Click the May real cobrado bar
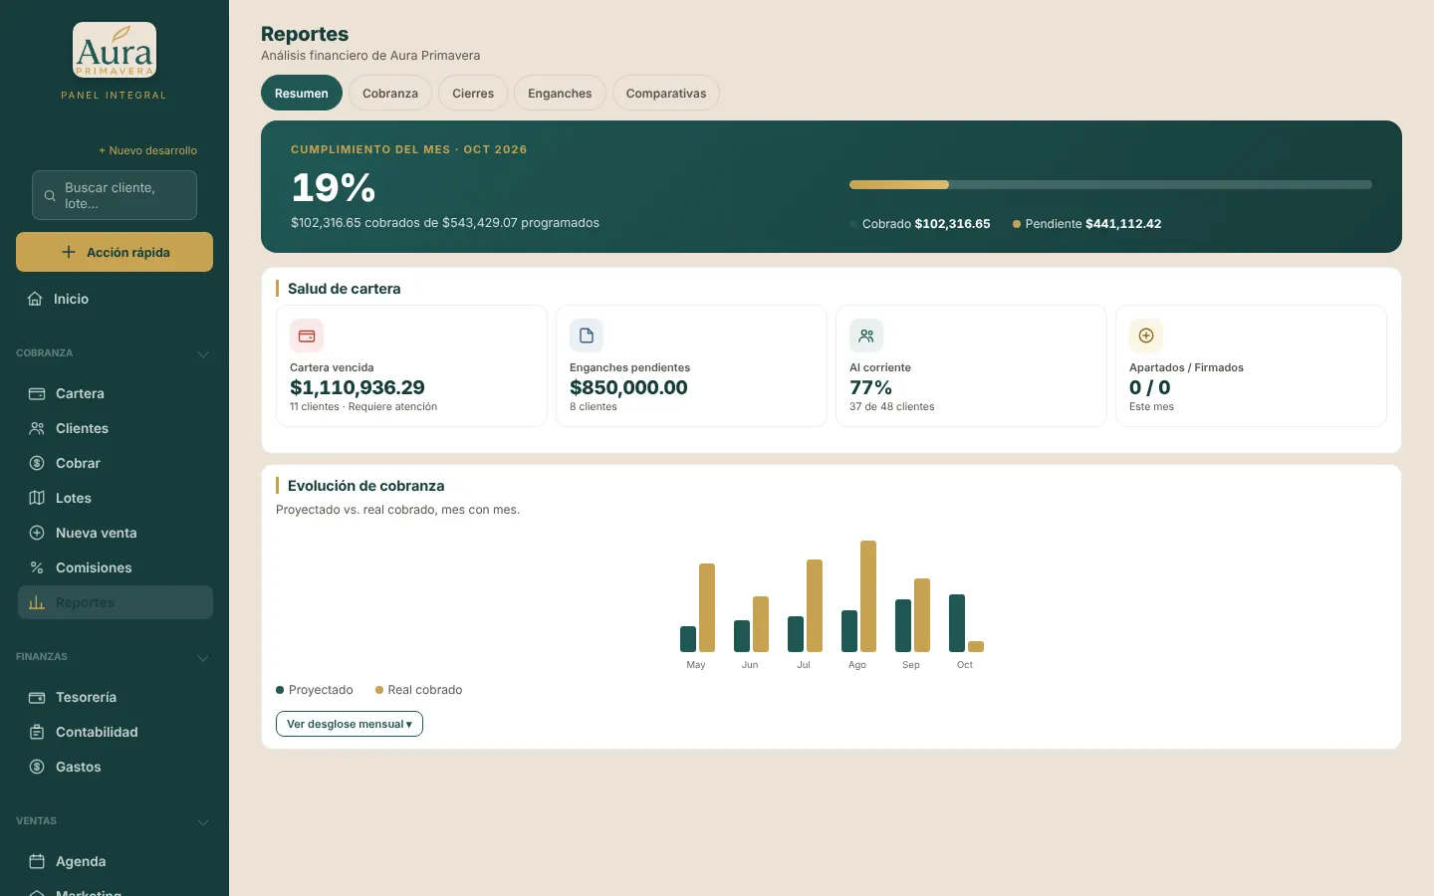The image size is (1434, 896). point(707,607)
